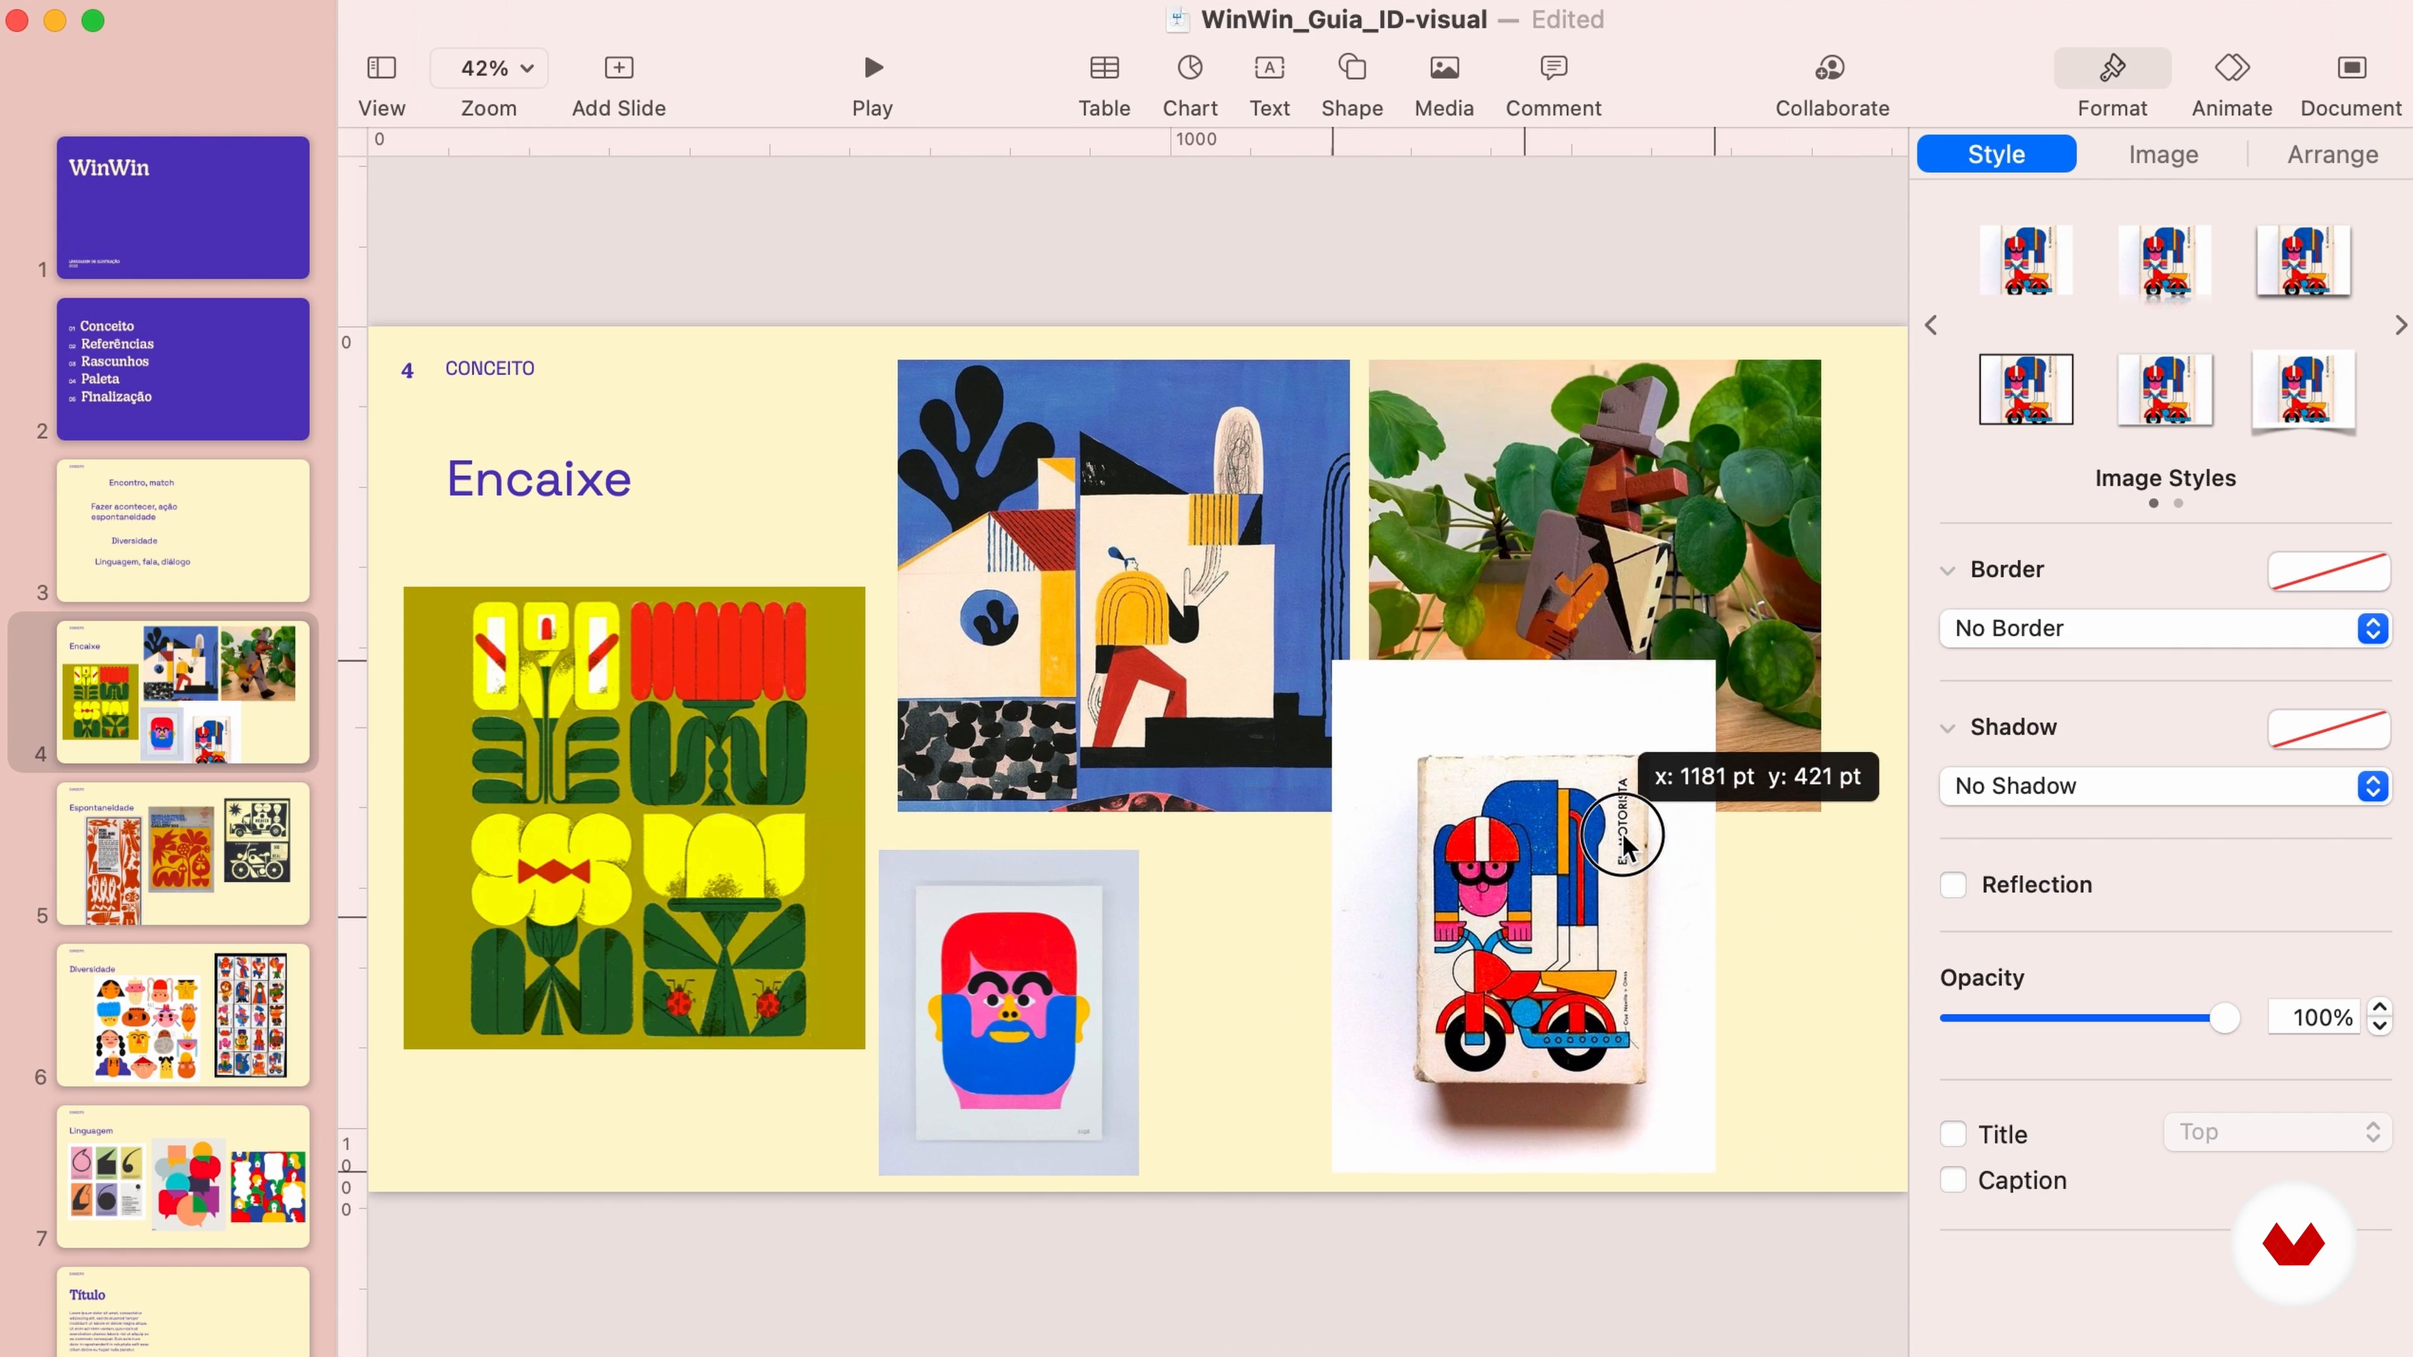This screenshot has height=1357, width=2413.
Task: Select the CONCEITO header text
Action: tap(490, 369)
